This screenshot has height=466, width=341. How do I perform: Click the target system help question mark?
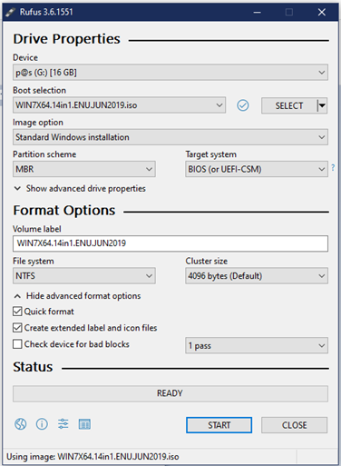(x=333, y=167)
